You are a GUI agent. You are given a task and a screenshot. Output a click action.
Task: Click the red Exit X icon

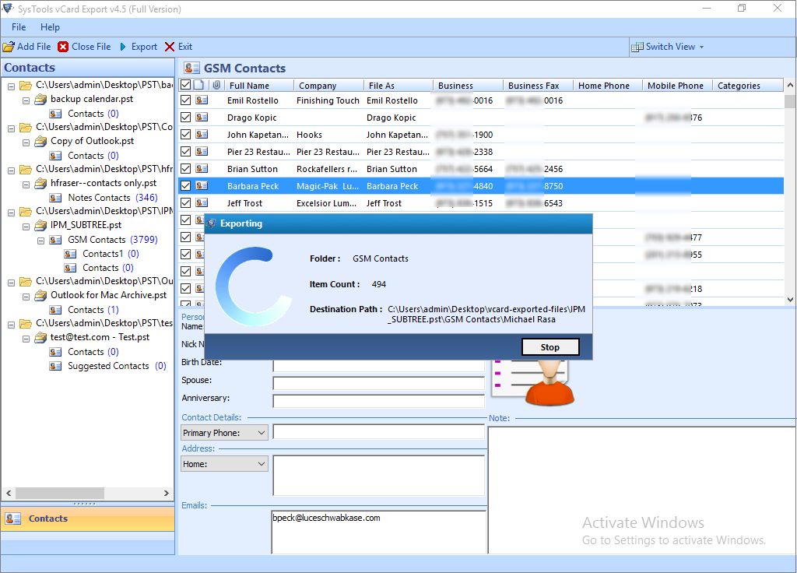(x=170, y=47)
